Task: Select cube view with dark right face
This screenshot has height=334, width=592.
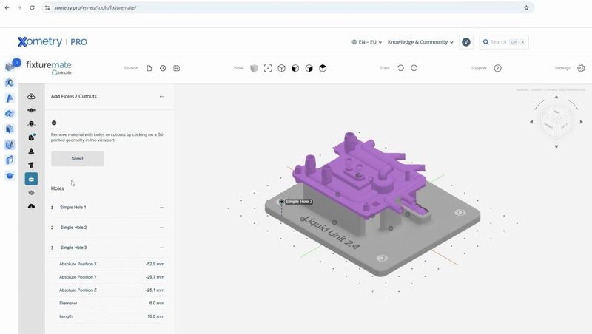Action: point(309,68)
